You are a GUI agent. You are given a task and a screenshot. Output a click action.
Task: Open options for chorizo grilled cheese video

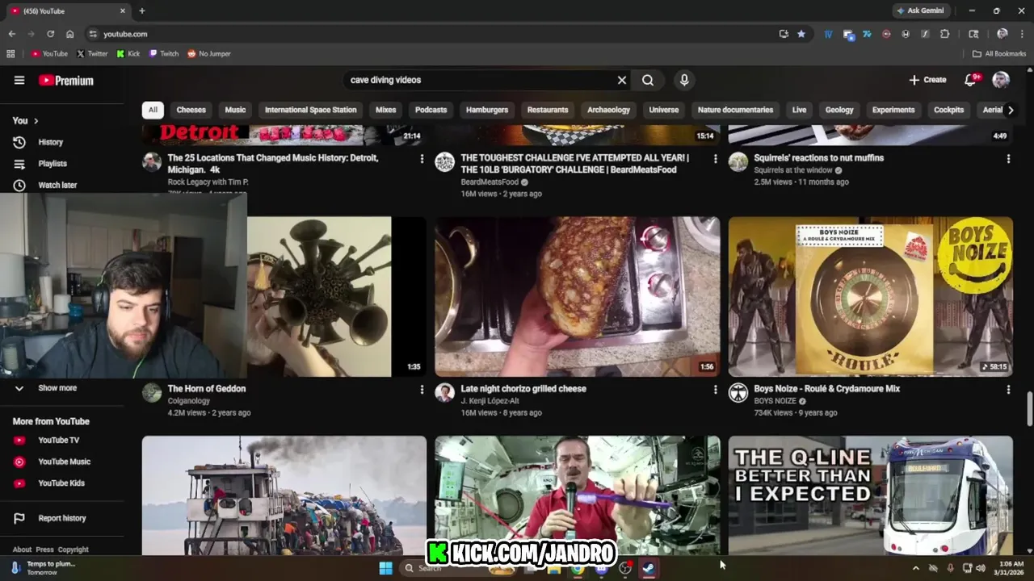click(x=715, y=390)
